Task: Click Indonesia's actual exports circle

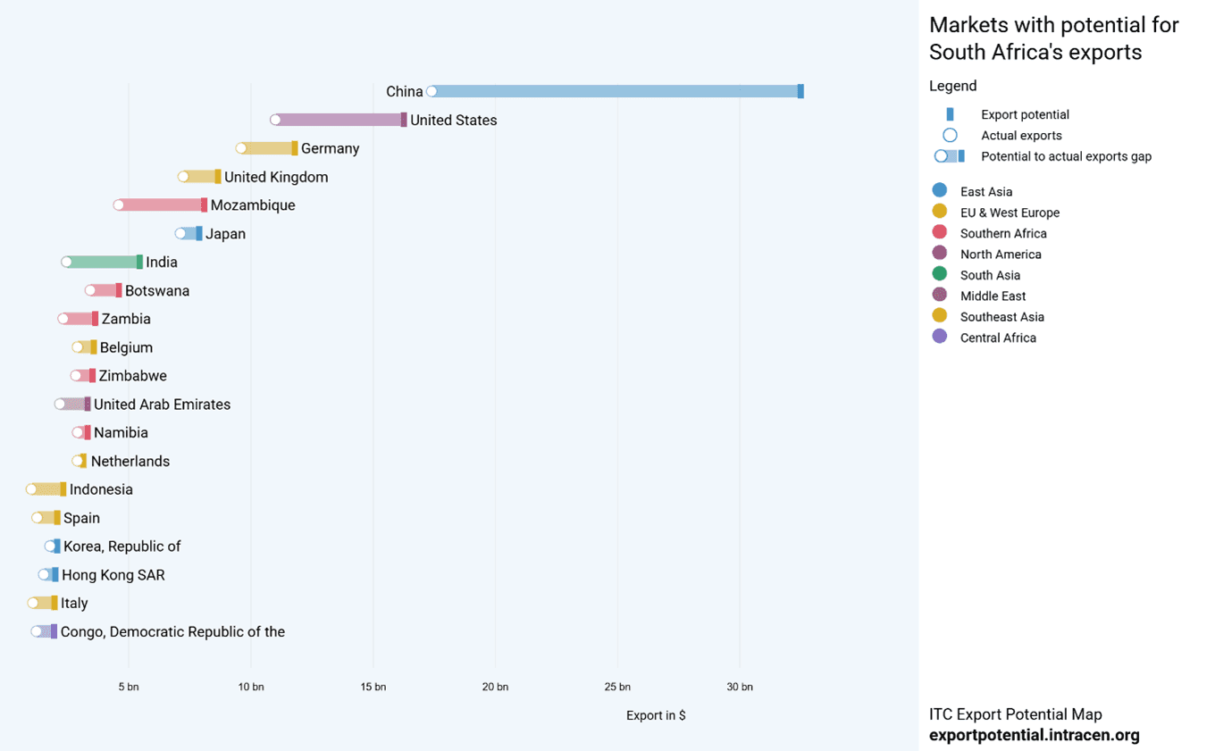Action: 31,489
